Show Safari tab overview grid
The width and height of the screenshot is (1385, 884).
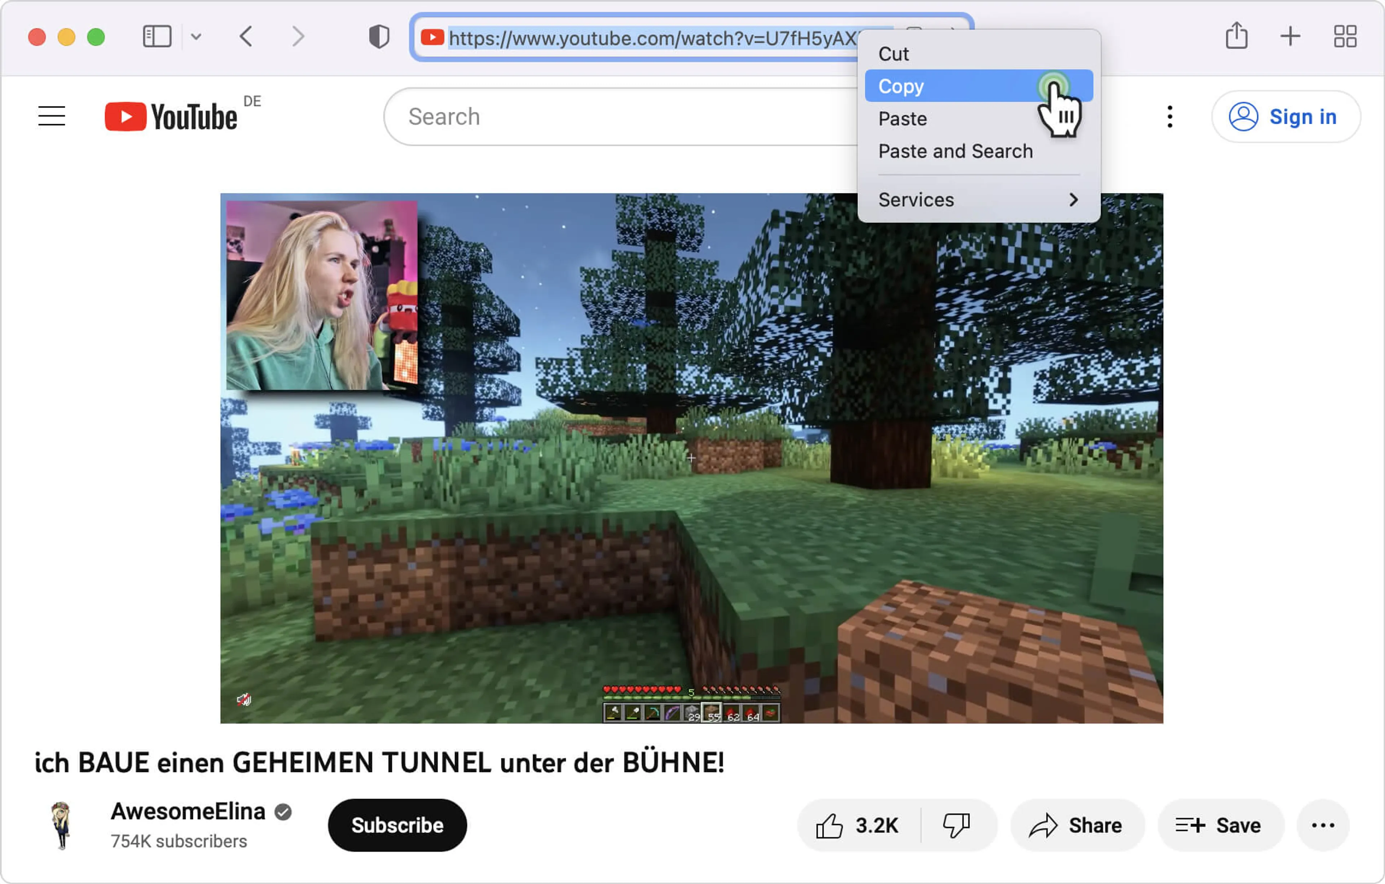(x=1345, y=36)
